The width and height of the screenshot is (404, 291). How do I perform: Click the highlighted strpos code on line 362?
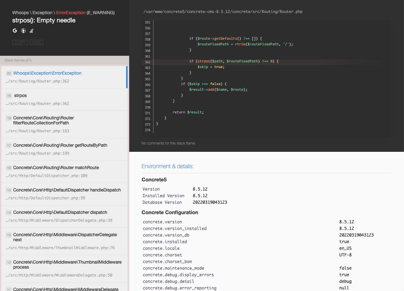point(234,61)
